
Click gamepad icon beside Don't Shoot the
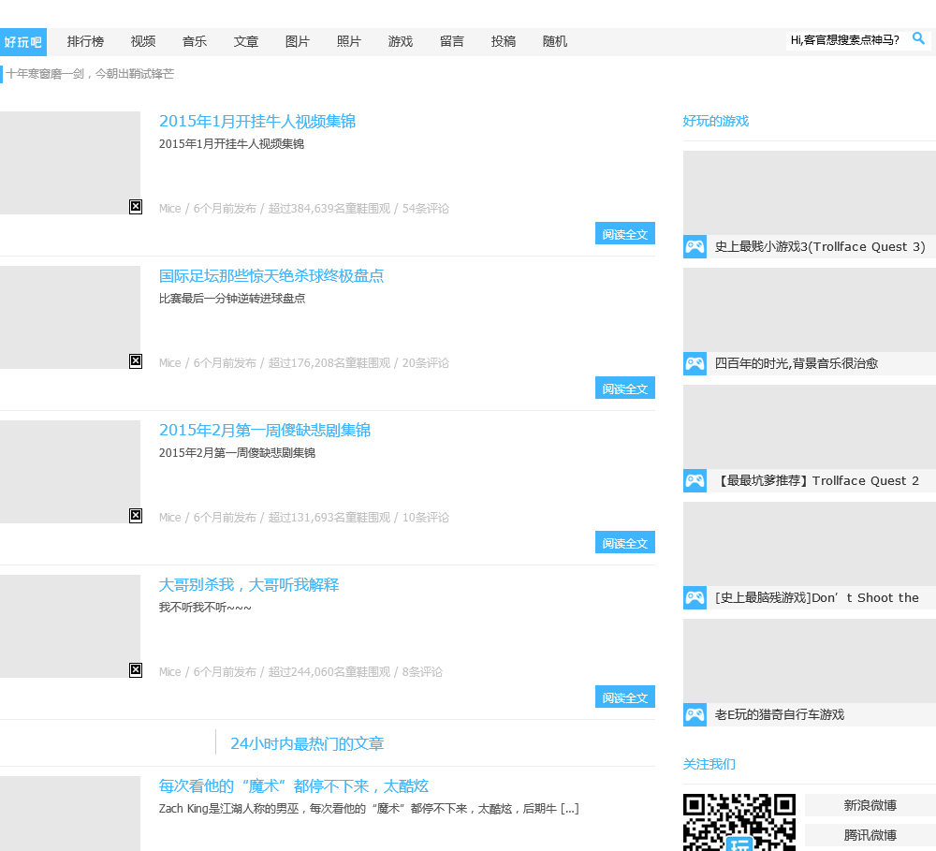695,598
